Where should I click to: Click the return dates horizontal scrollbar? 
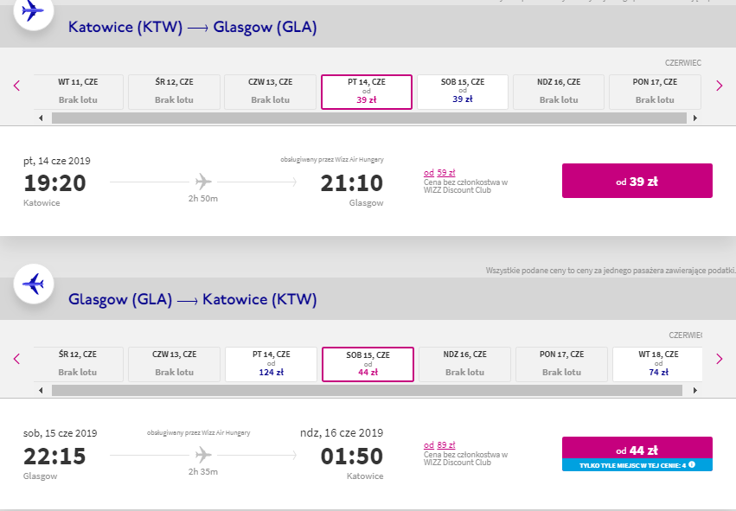[x=367, y=391]
